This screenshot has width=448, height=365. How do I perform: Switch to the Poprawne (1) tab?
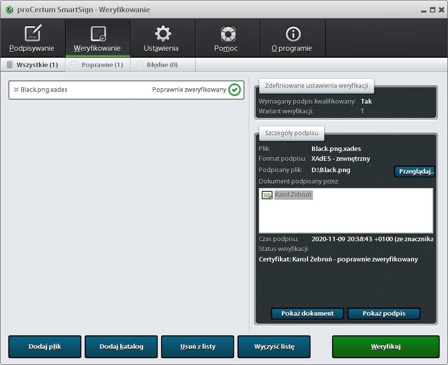coord(98,65)
